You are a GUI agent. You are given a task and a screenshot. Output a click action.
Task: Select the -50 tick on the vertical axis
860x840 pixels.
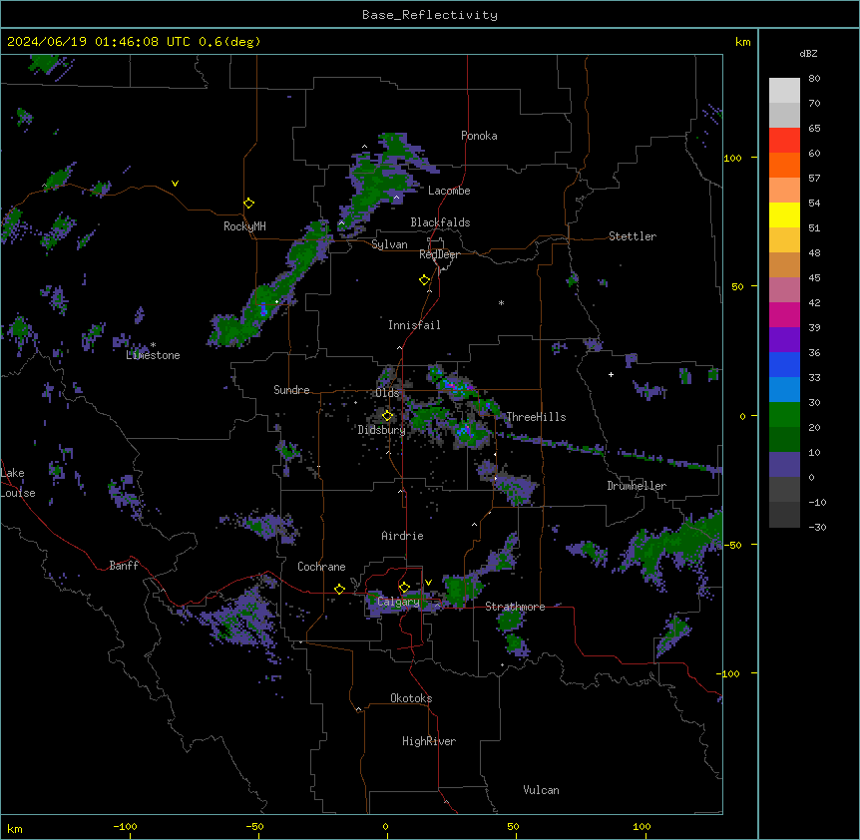tap(732, 545)
